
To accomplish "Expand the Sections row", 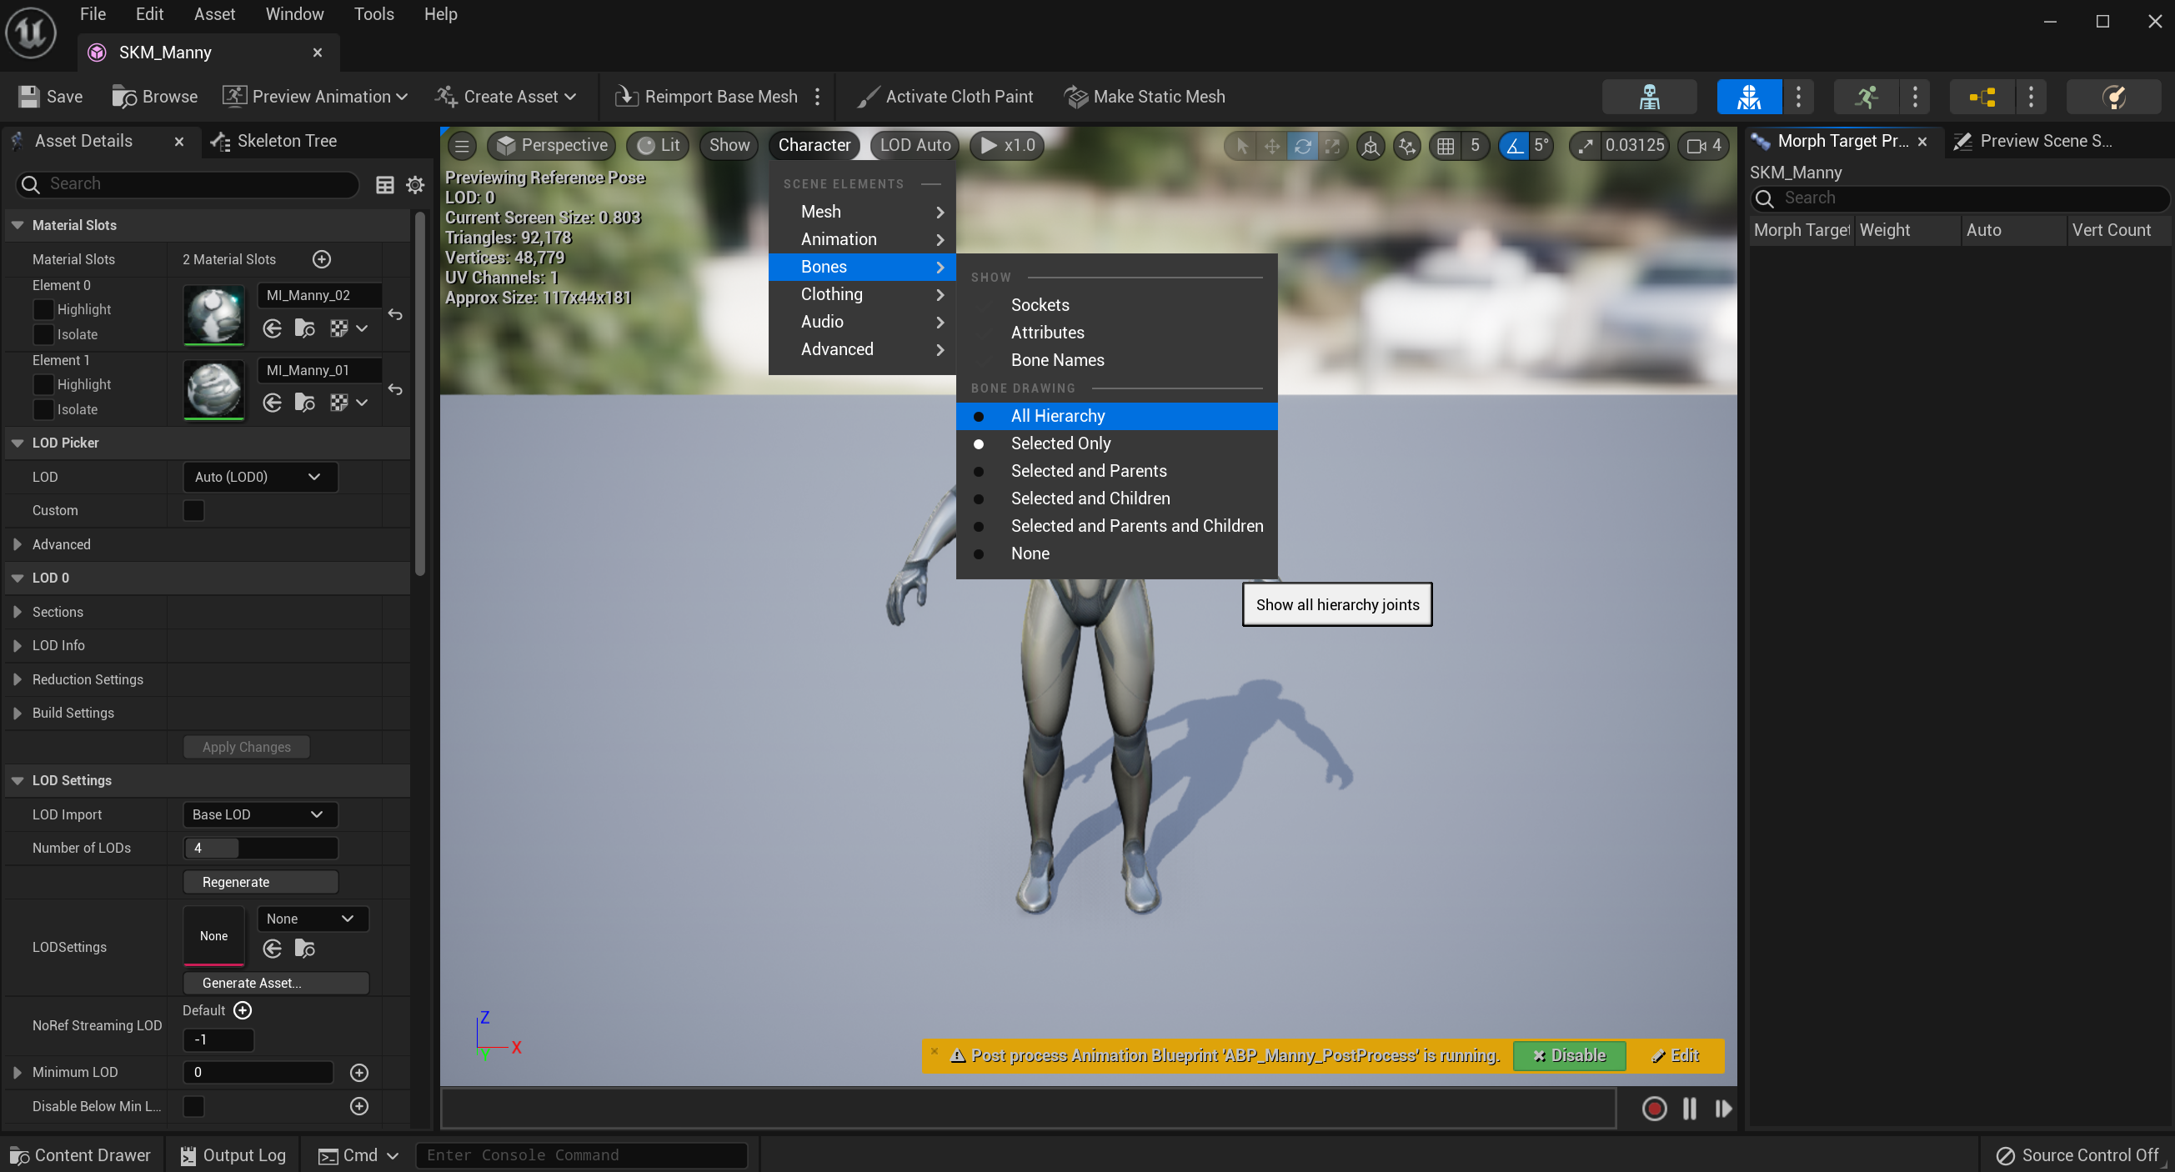I will click(17, 612).
